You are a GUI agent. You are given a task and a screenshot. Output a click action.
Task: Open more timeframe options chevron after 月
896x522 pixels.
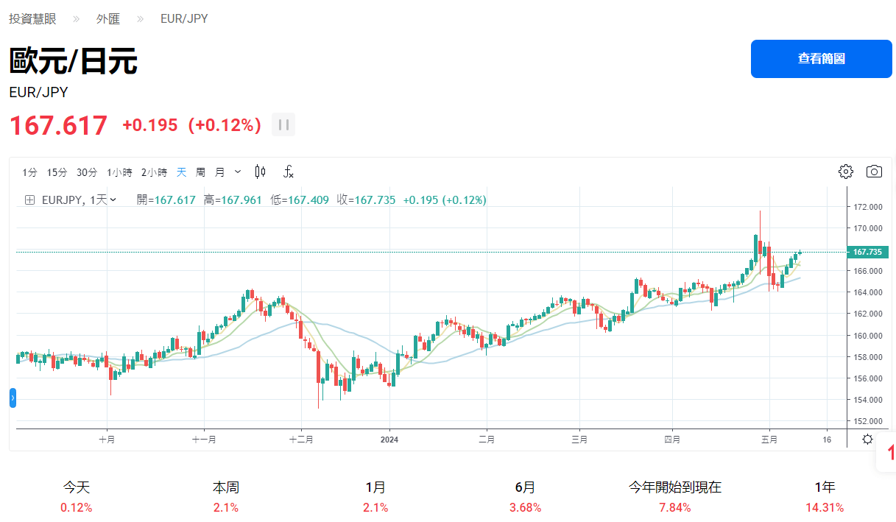pos(237,172)
